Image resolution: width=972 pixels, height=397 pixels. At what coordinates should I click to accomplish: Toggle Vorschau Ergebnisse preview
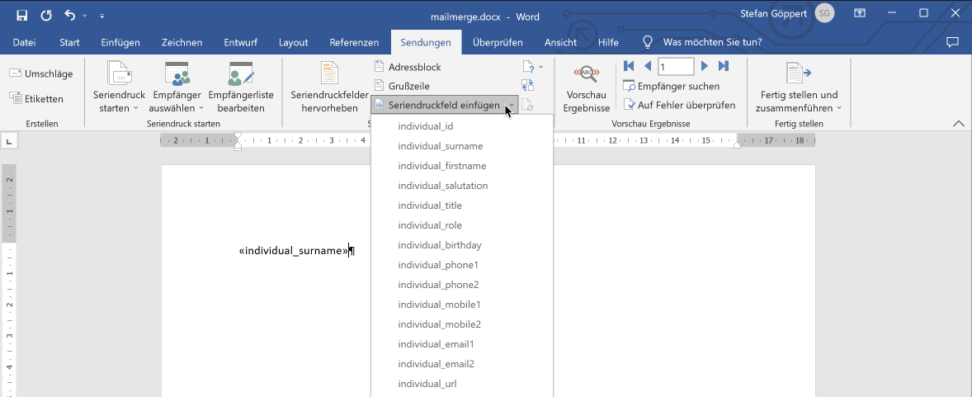(586, 88)
